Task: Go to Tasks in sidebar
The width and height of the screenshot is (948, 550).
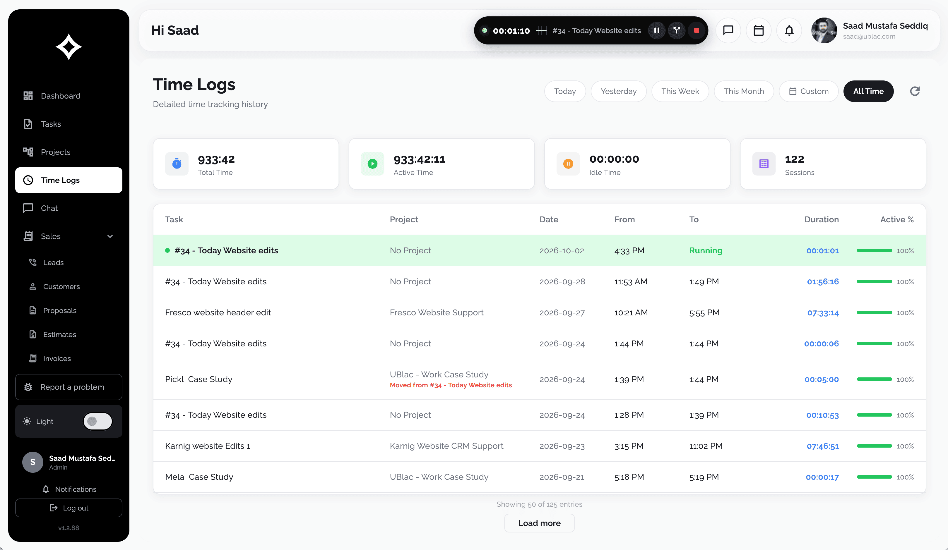Action: (69, 124)
